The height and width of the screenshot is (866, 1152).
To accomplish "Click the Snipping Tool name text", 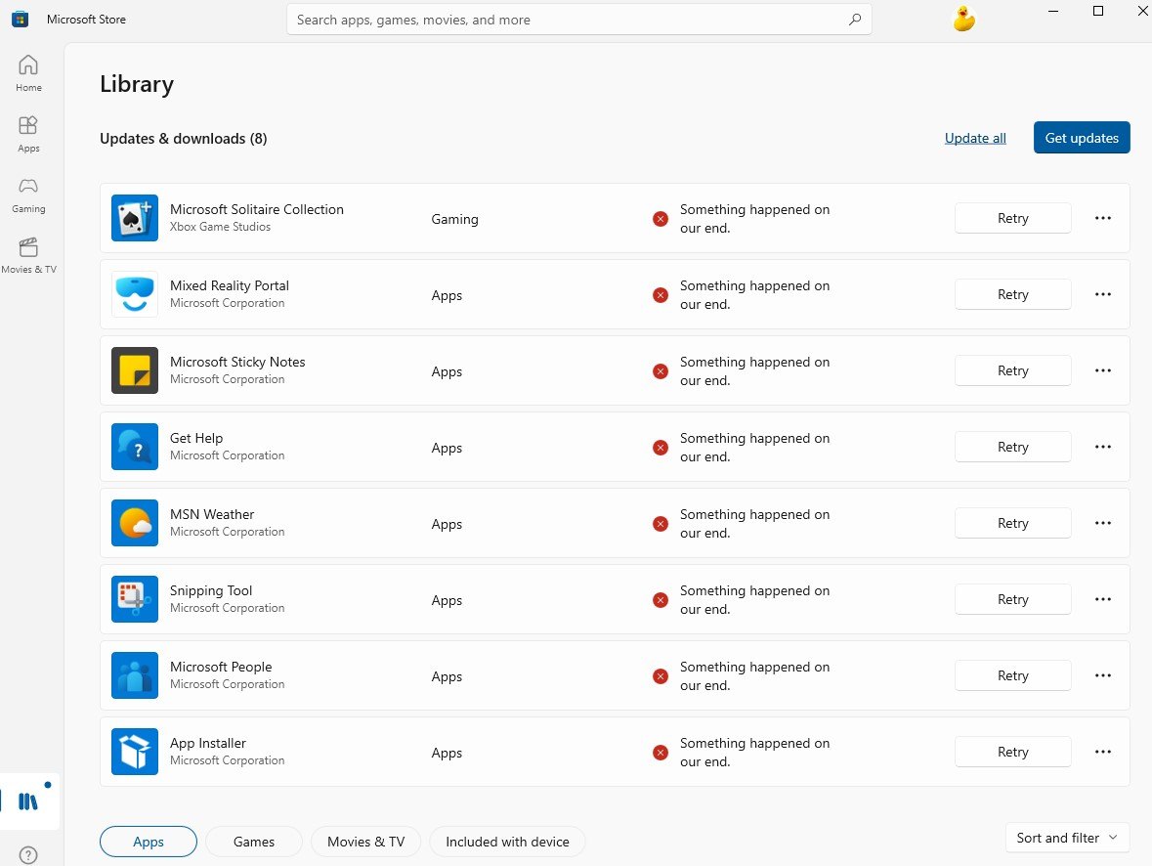I will coord(211,590).
